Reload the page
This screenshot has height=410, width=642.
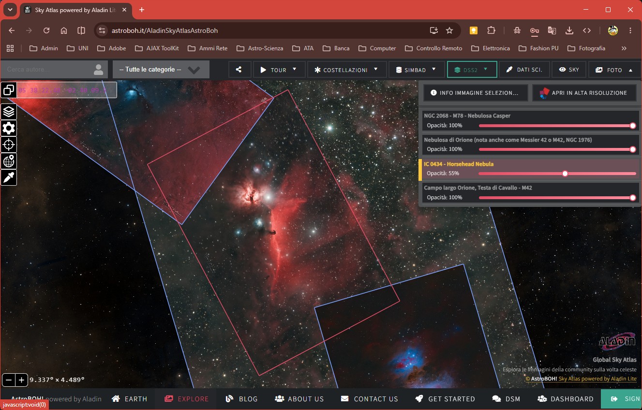(x=46, y=30)
